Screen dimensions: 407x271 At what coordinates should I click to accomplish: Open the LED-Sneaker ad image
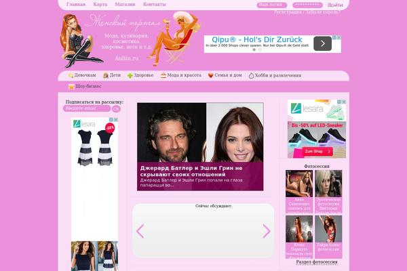[x=317, y=140]
